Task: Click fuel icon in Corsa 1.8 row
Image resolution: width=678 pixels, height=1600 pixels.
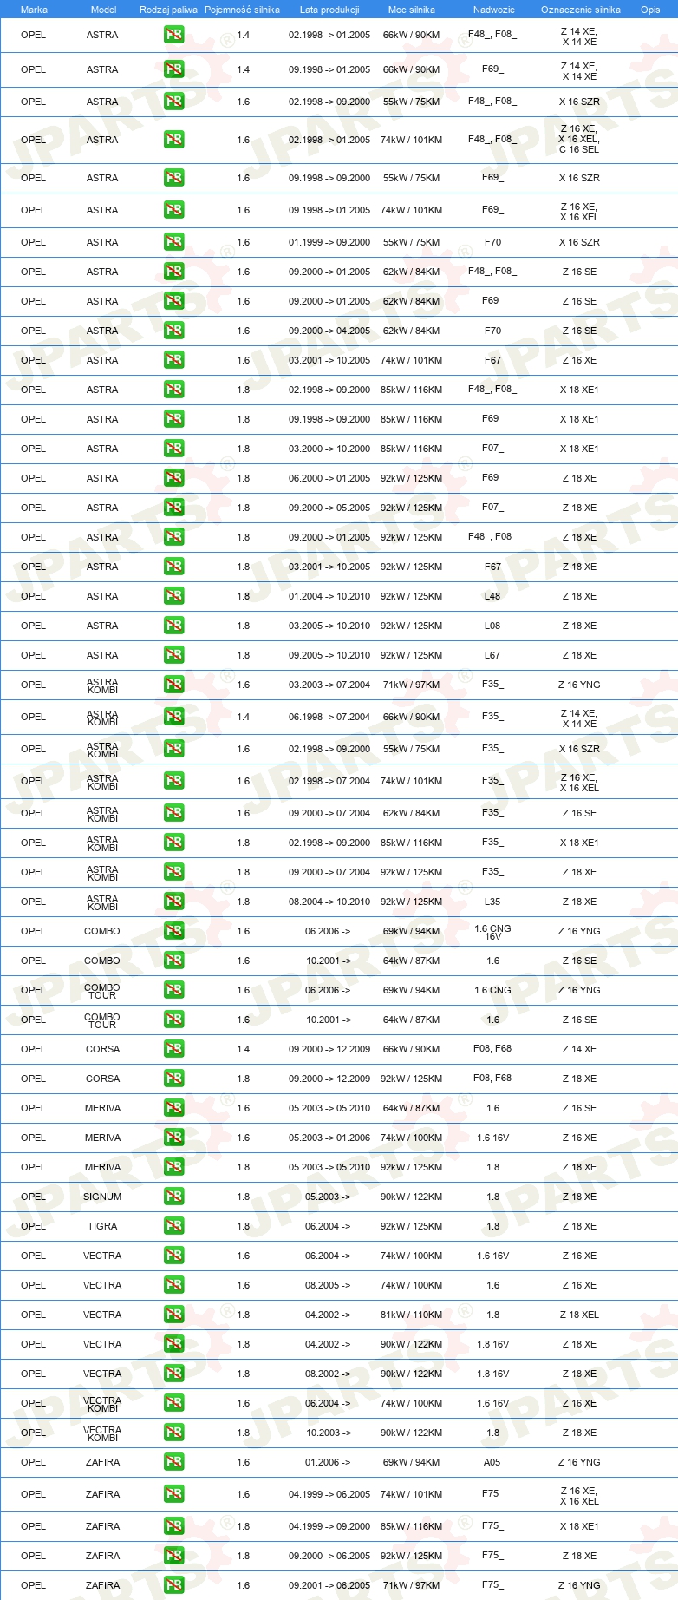Action: (173, 1079)
